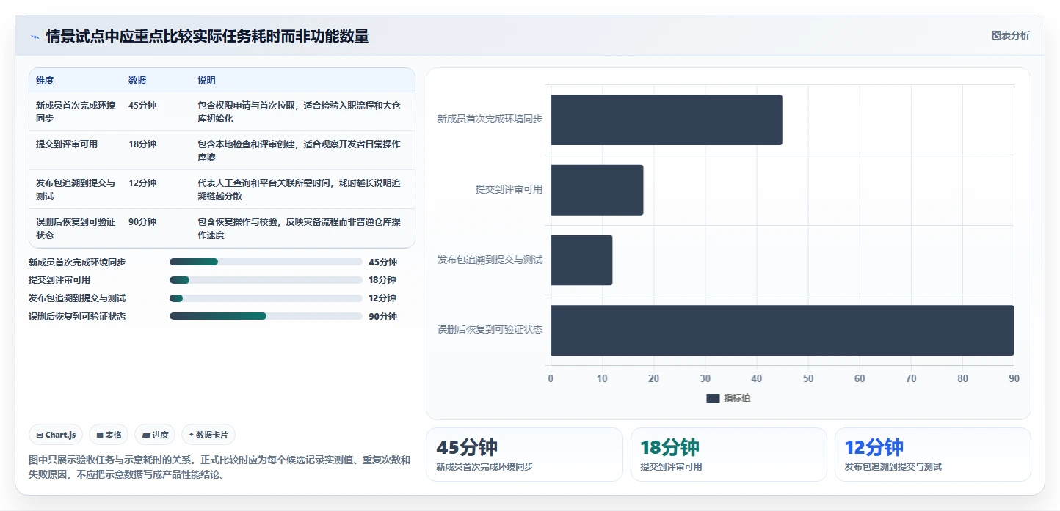This screenshot has width=1060, height=511.
Task: Click y-axis label 误删后恢复到可验证状态
Action: [490, 330]
